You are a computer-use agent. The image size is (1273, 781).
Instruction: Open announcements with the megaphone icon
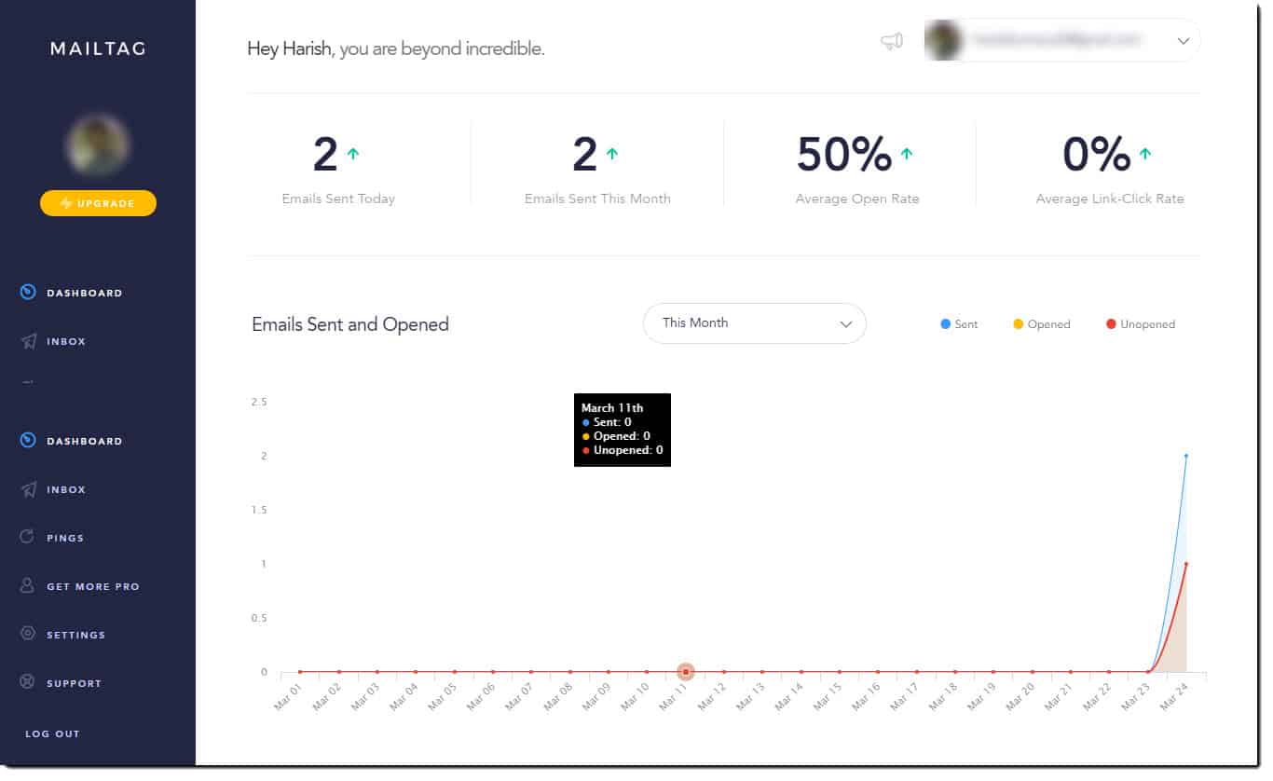click(892, 41)
